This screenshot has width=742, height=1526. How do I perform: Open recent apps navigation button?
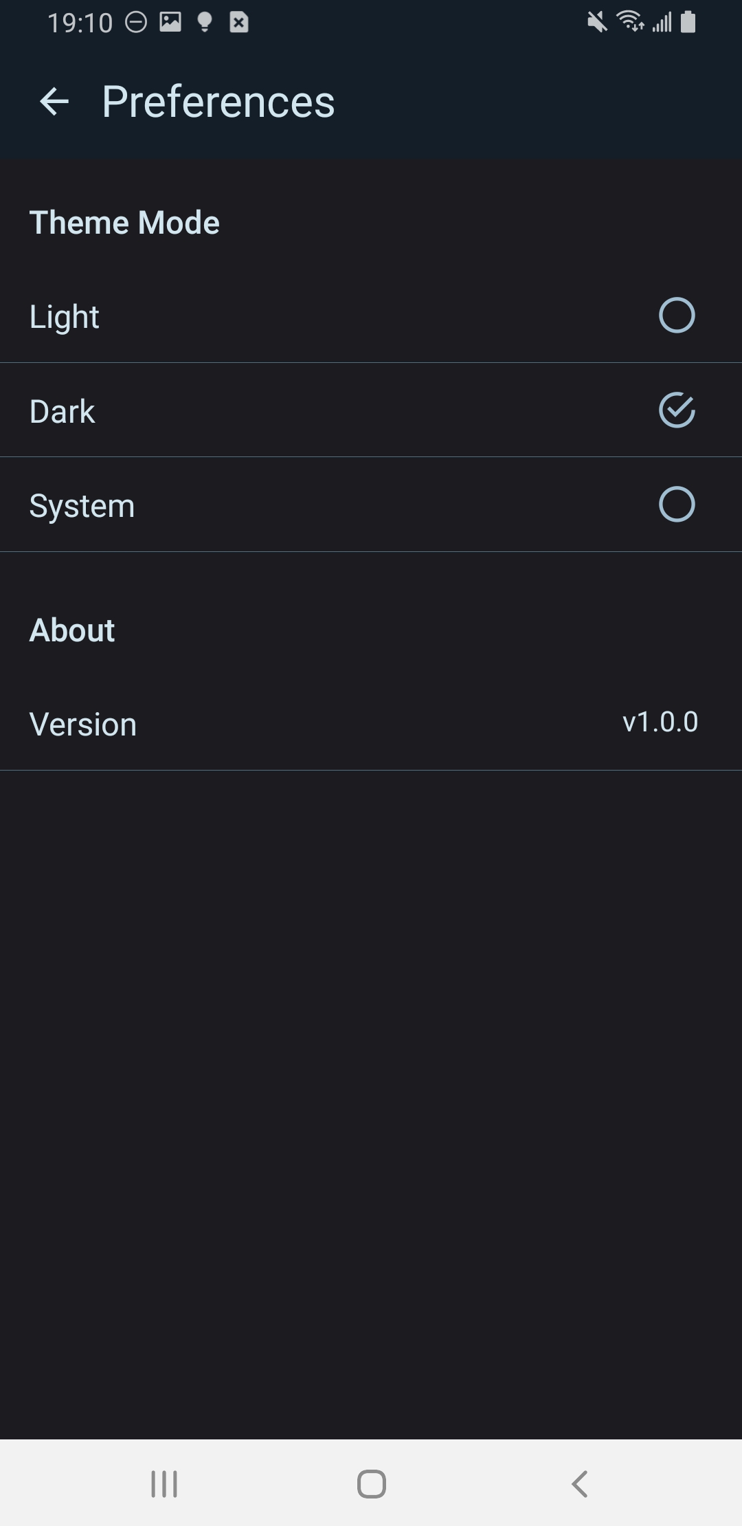[x=164, y=1484]
